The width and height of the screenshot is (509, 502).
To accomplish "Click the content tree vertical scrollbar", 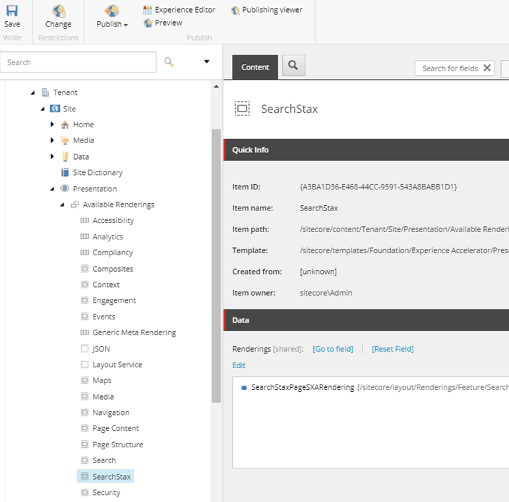I will coord(216,266).
